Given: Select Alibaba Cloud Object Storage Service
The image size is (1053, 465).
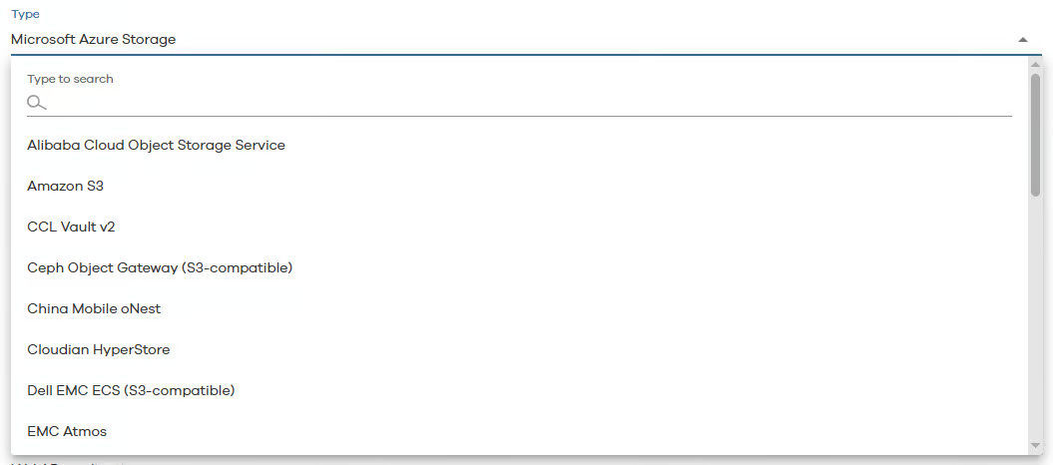Looking at the screenshot, I should pyautogui.click(x=156, y=146).
